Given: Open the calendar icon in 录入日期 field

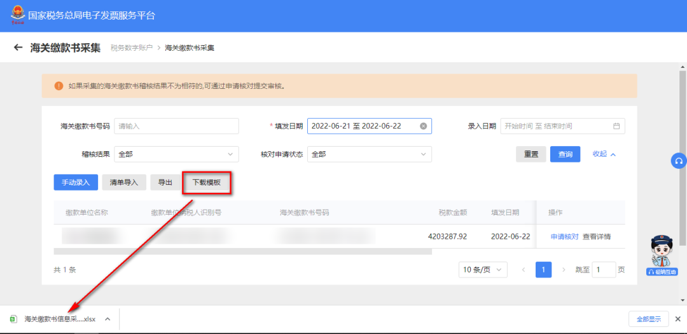Looking at the screenshot, I should point(616,126).
